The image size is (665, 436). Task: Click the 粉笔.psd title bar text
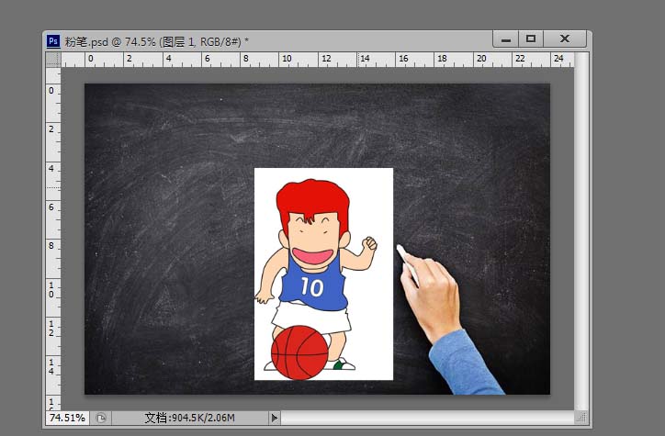point(156,40)
